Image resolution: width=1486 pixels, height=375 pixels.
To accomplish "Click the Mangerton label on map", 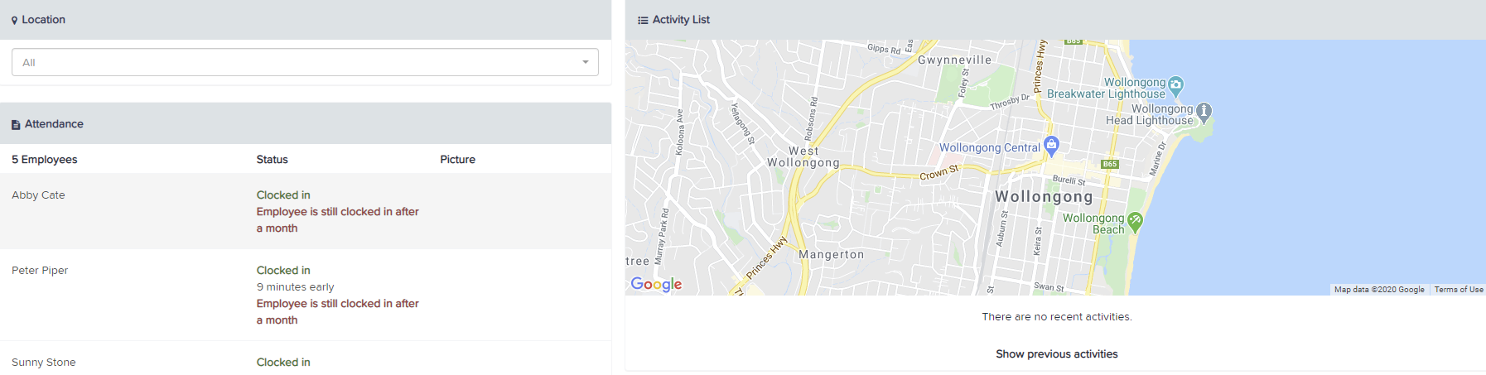I will (831, 254).
